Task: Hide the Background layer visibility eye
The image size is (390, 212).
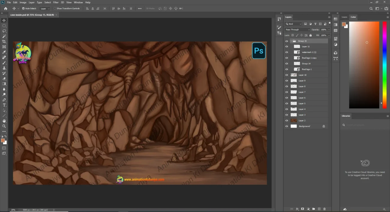Action: pos(286,126)
